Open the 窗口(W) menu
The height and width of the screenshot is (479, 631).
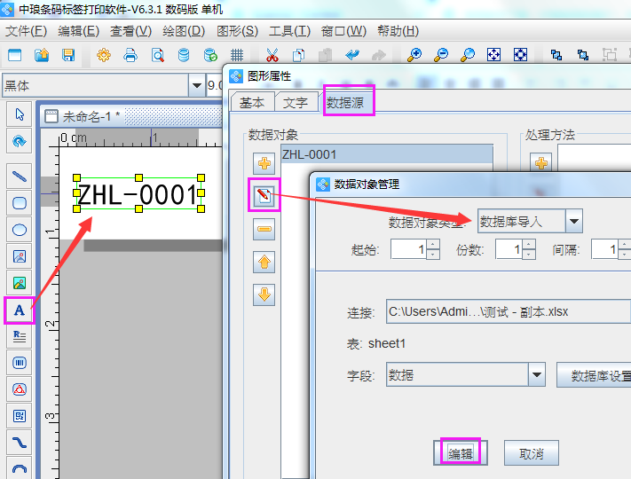[343, 31]
